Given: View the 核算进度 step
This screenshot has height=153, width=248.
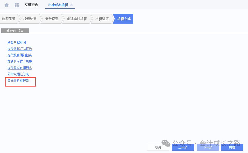Looking at the screenshot, I should (x=102, y=19).
